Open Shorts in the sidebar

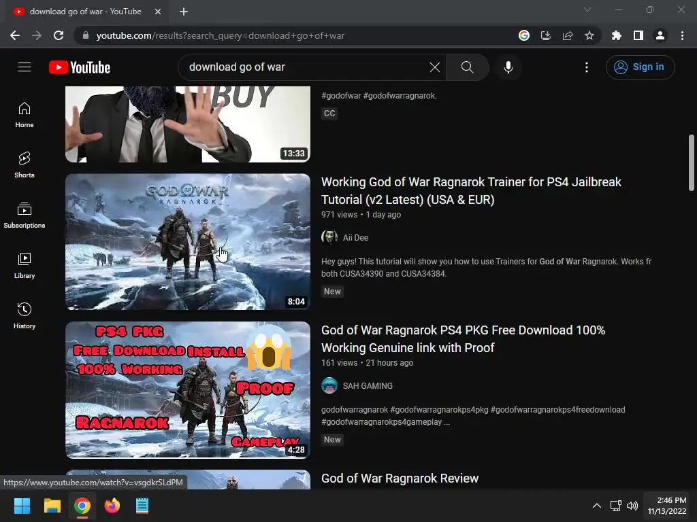(25, 164)
